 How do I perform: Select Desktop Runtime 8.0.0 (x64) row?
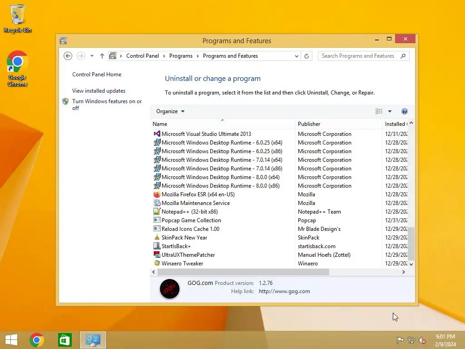(x=279, y=177)
